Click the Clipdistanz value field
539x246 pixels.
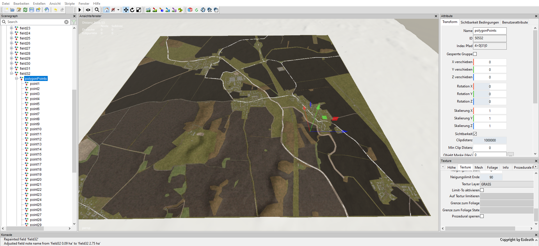[490, 140]
